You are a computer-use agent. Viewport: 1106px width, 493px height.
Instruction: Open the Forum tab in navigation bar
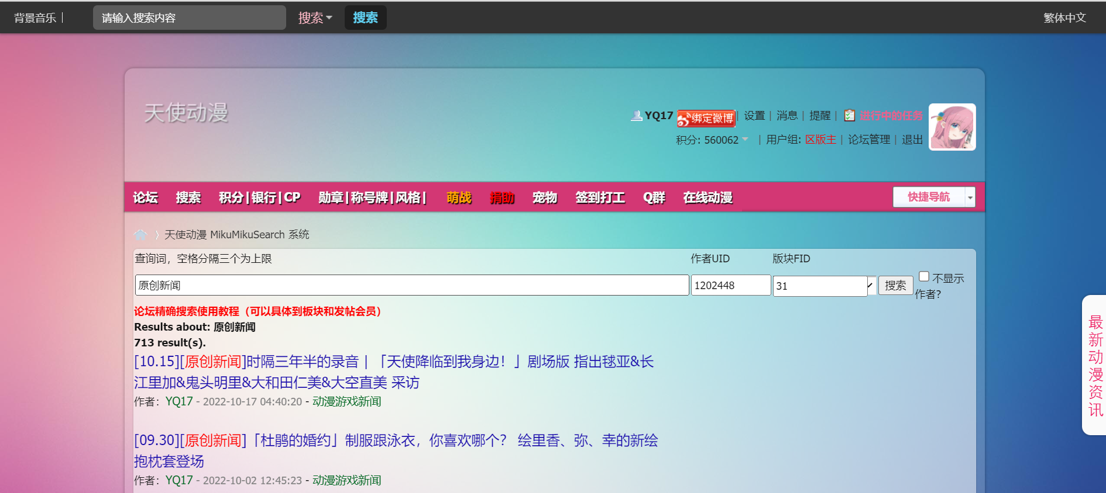click(145, 197)
